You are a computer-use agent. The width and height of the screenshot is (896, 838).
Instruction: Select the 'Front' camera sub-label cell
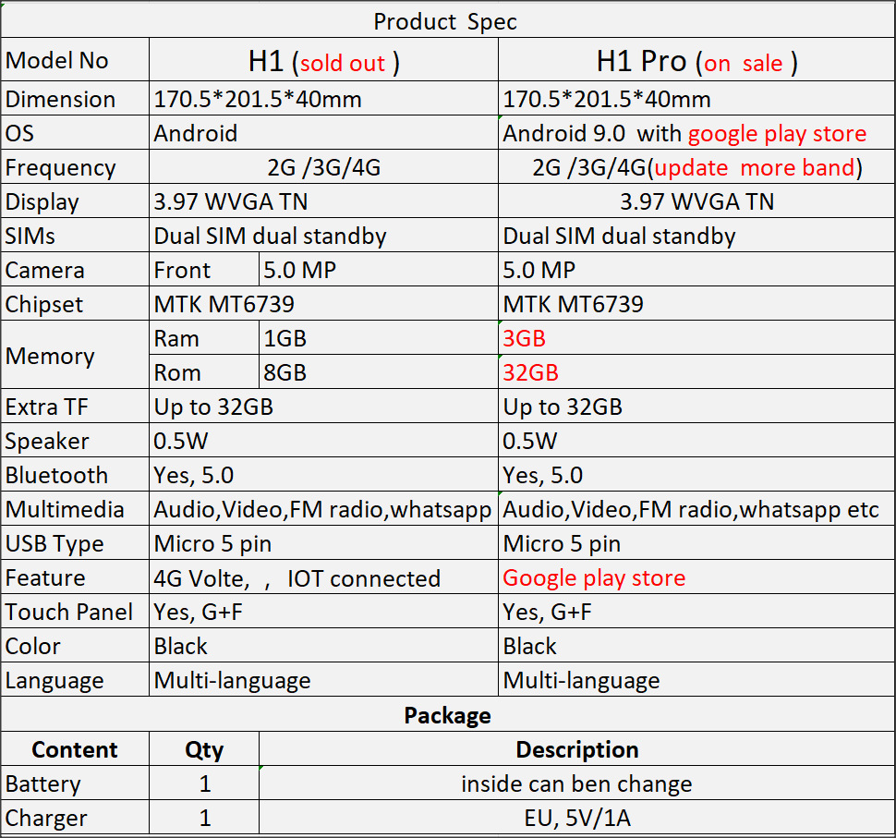point(204,269)
